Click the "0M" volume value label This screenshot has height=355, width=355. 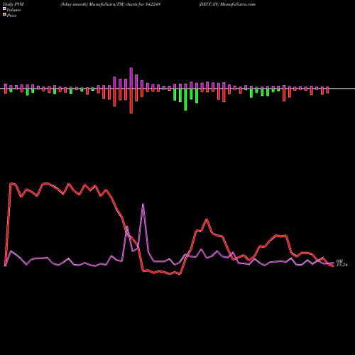(339, 261)
